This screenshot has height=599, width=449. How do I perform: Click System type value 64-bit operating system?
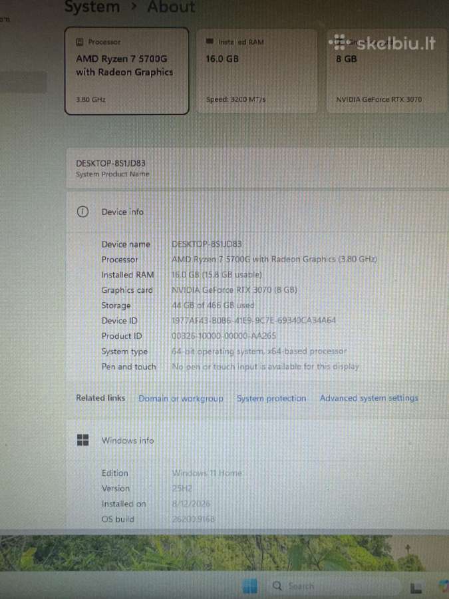(x=259, y=351)
